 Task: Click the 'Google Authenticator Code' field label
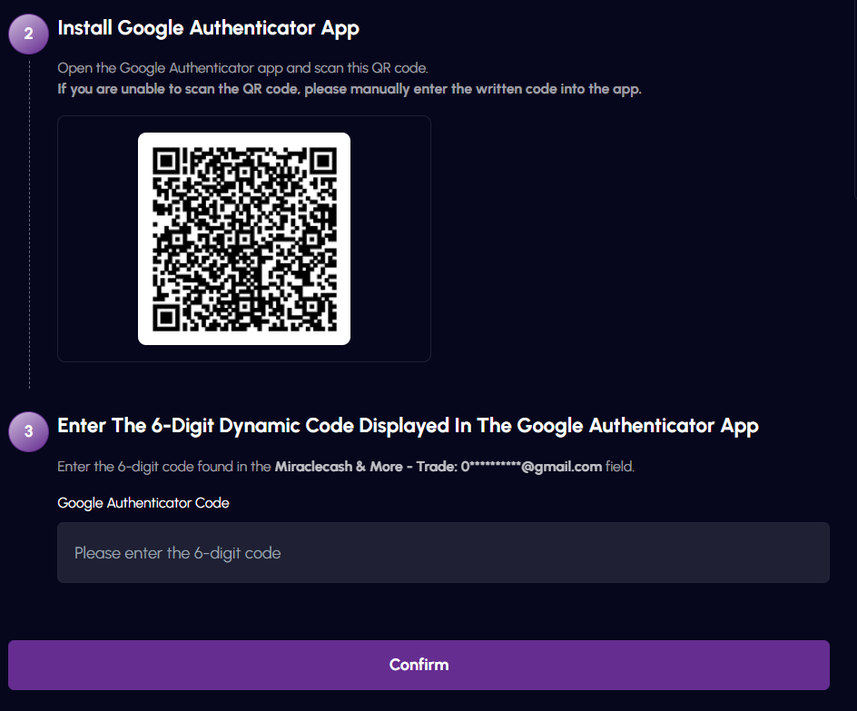[143, 503]
